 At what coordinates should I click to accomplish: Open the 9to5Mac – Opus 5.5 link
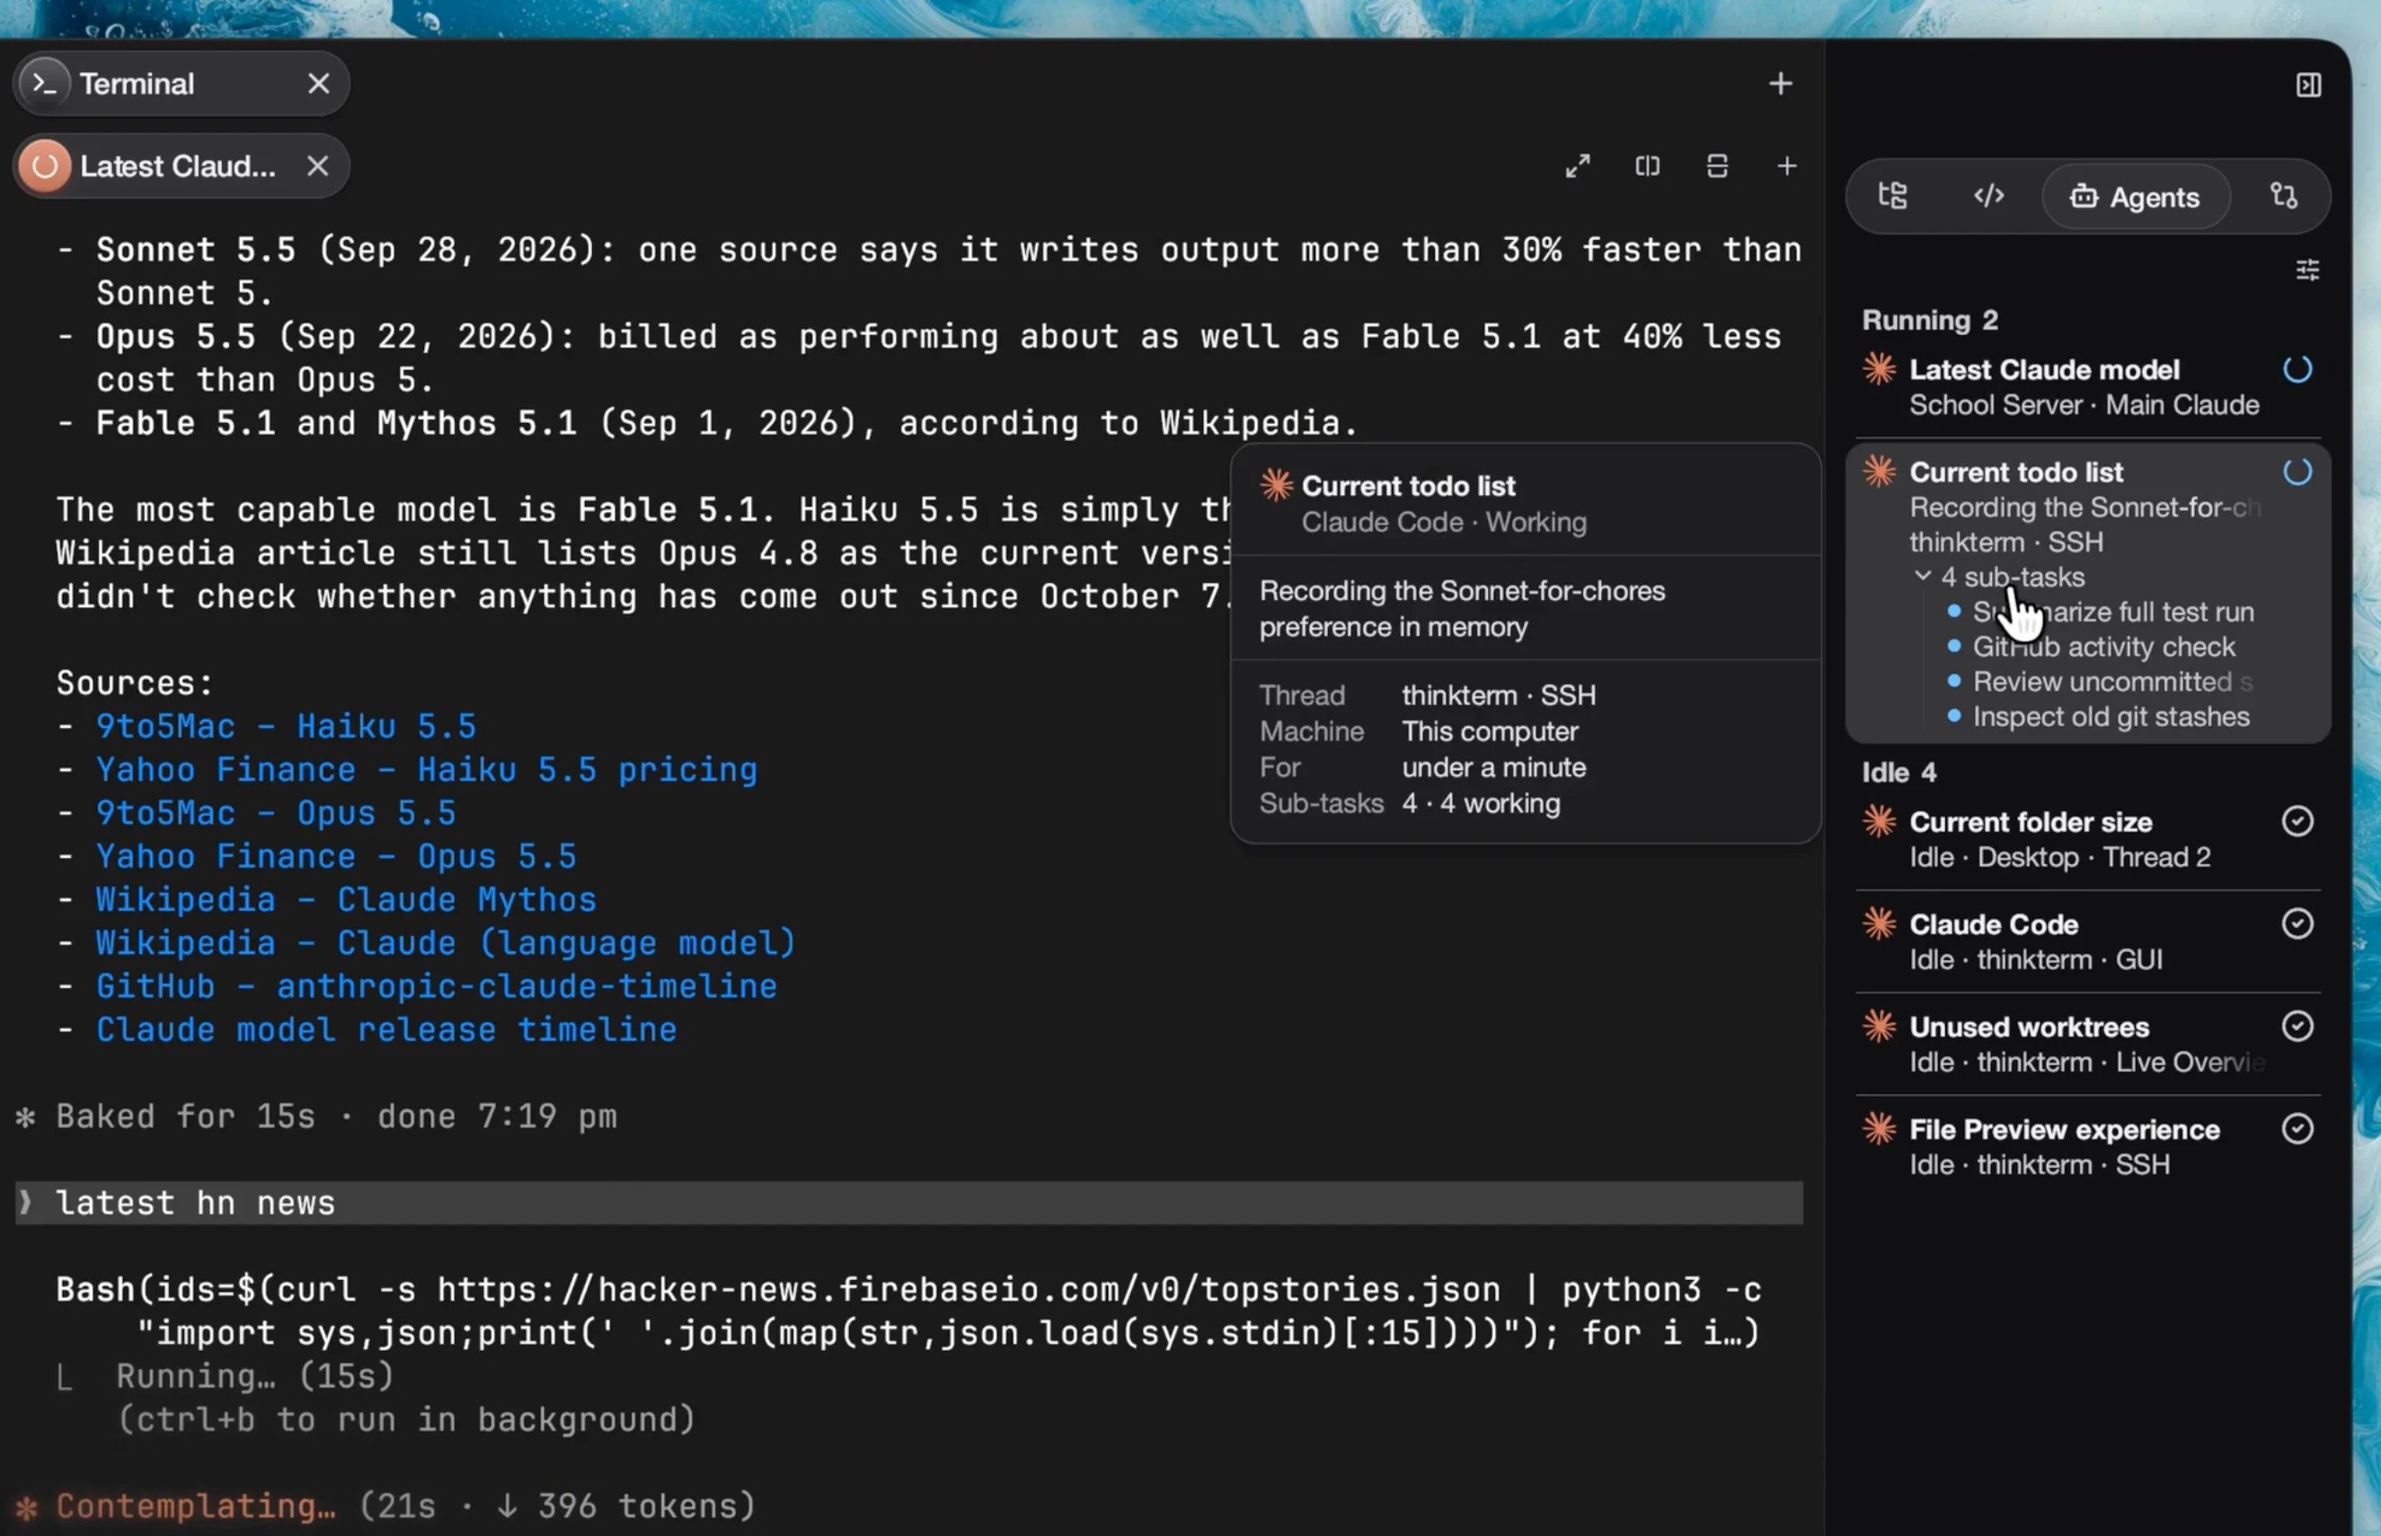[x=277, y=813]
